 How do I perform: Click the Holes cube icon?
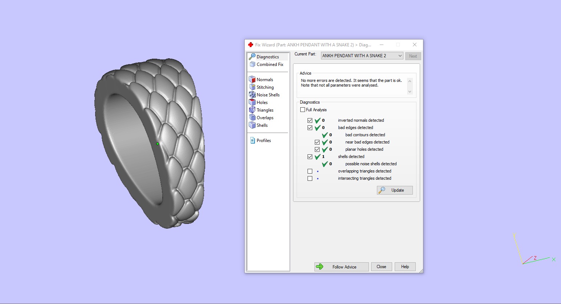tap(252, 102)
